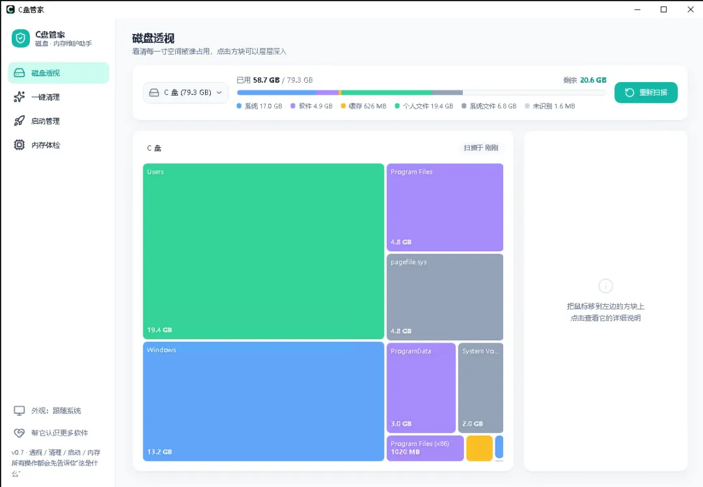The image size is (703, 487).
Task: Click the monitor icon beside 外观
Action: click(20, 410)
